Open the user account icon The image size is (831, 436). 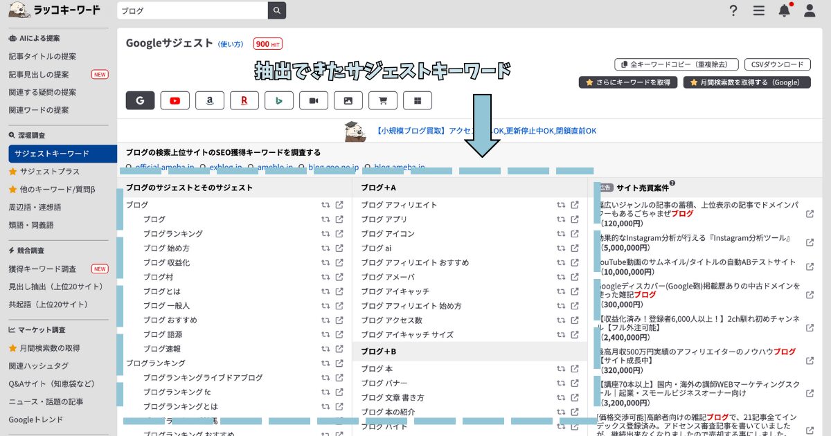click(810, 10)
